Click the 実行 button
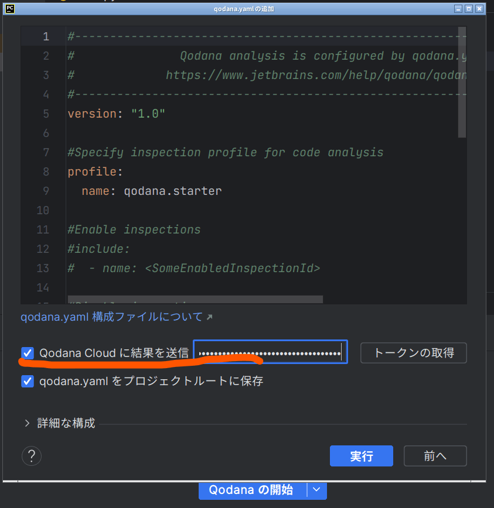Viewport: 494px width, 508px height. (x=362, y=456)
